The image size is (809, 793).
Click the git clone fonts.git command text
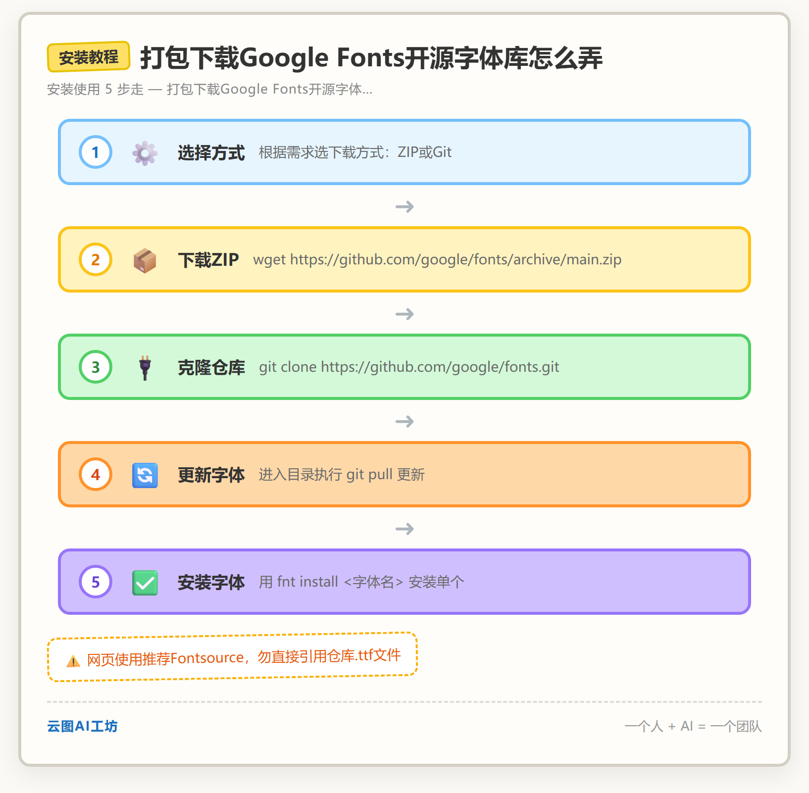click(409, 367)
